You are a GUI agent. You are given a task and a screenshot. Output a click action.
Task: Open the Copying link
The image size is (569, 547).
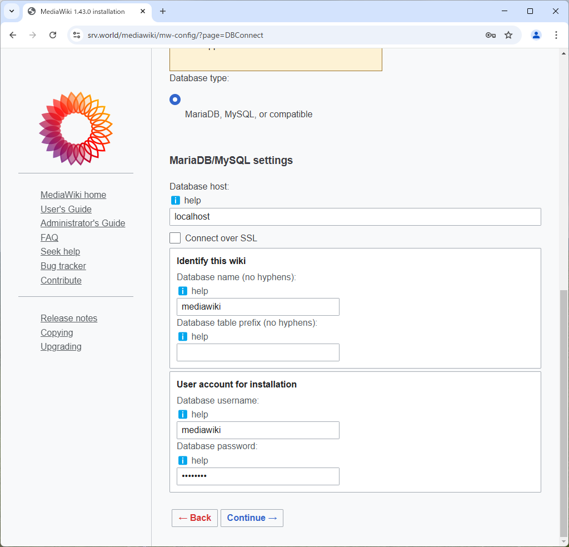pos(57,332)
